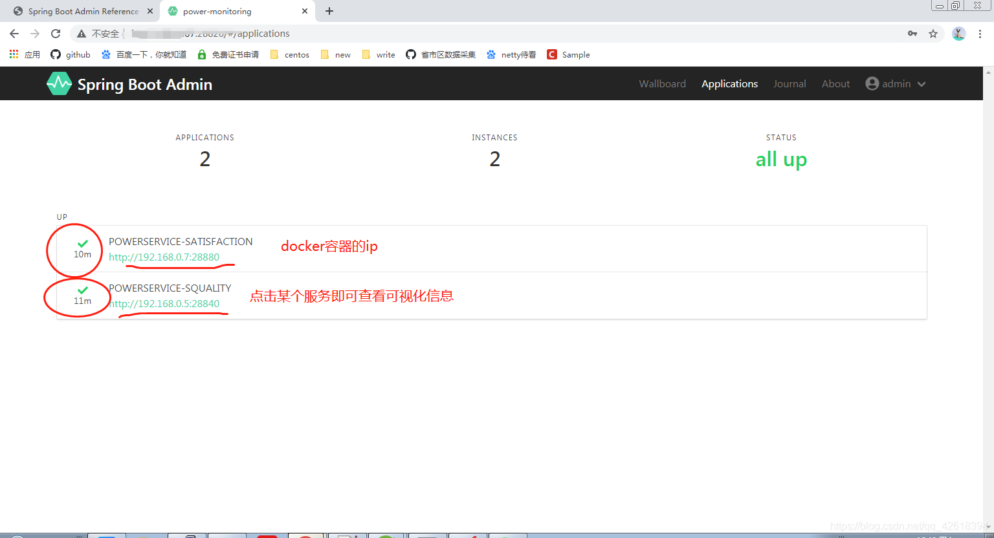Open the 省市区数据采集 bookmark

coord(441,54)
